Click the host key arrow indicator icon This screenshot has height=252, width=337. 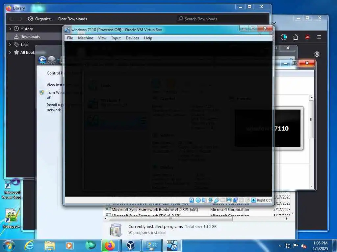pyautogui.click(x=253, y=200)
